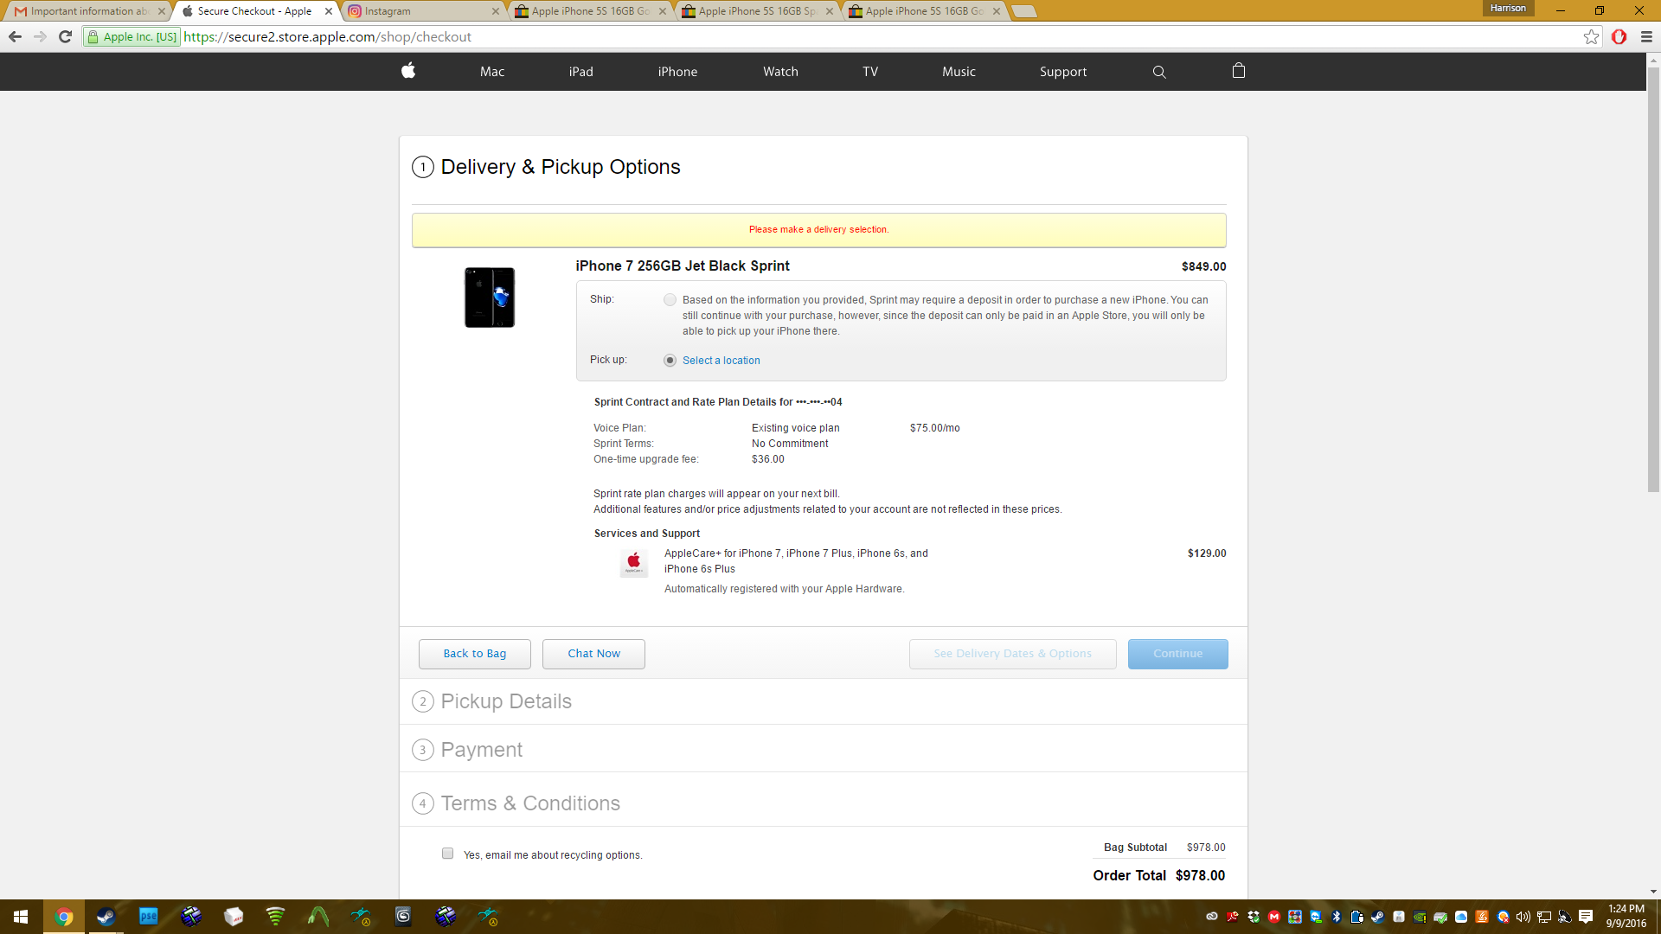Viewport: 1661px width, 934px height.
Task: Click the Opera extension icon
Action: point(1619,36)
